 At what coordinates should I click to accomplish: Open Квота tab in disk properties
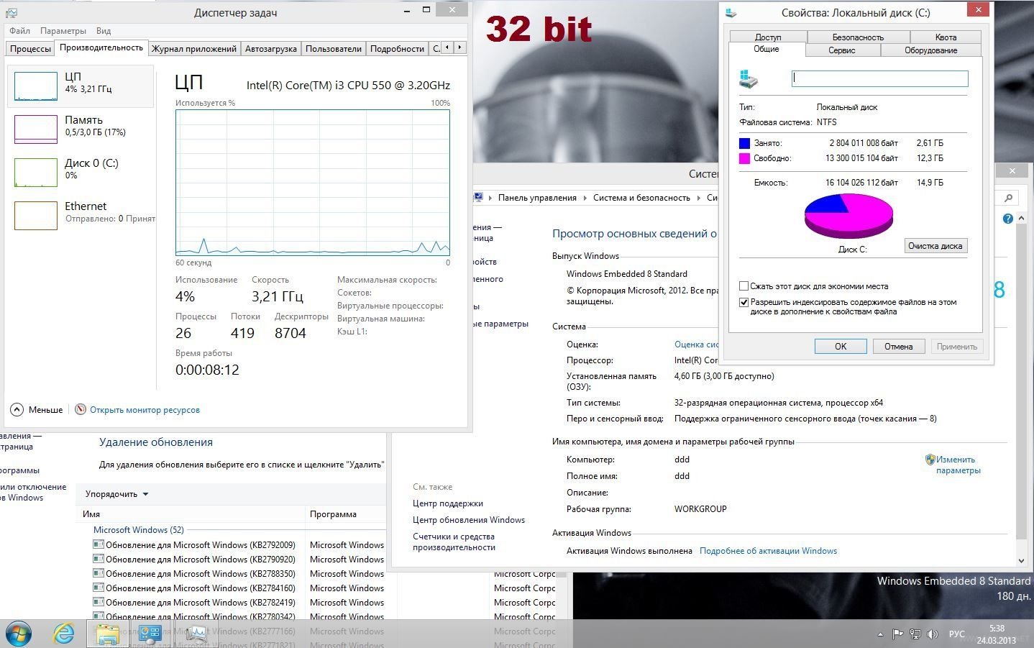[x=946, y=37]
